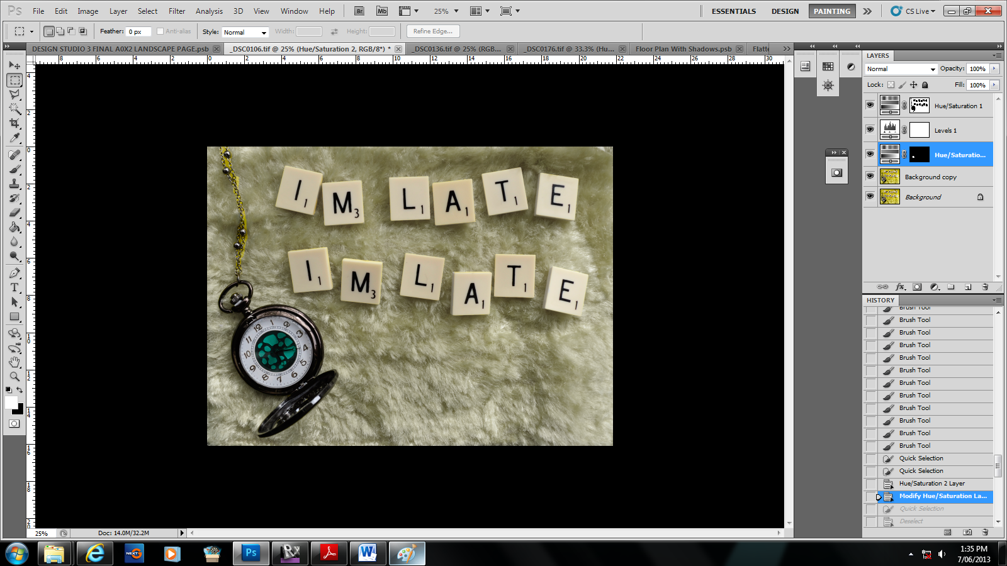Select the Pen tool

[14, 273]
